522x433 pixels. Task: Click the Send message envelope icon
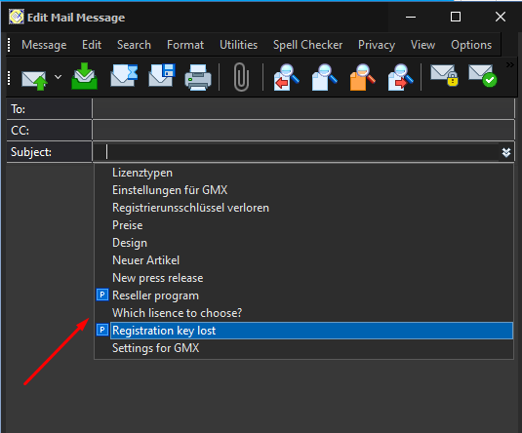click(34, 80)
